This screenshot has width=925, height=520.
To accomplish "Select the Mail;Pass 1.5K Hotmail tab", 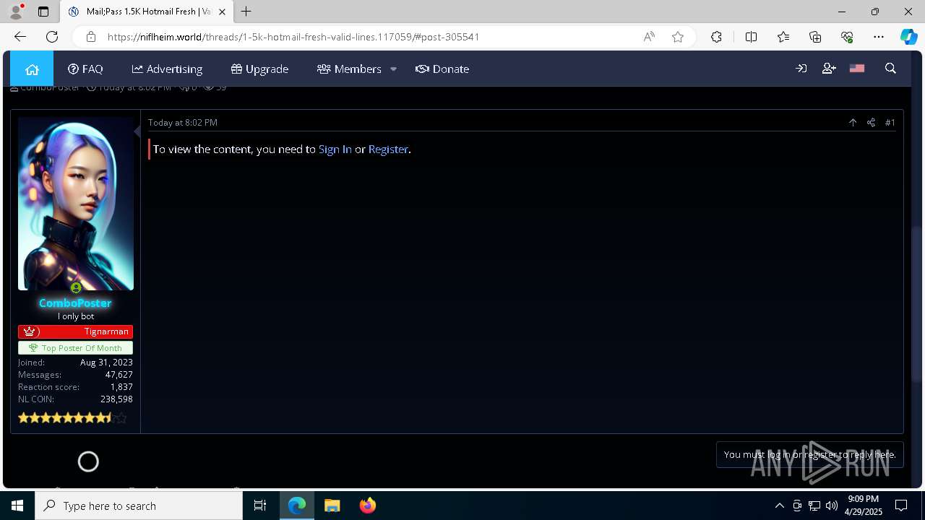I will click(146, 12).
